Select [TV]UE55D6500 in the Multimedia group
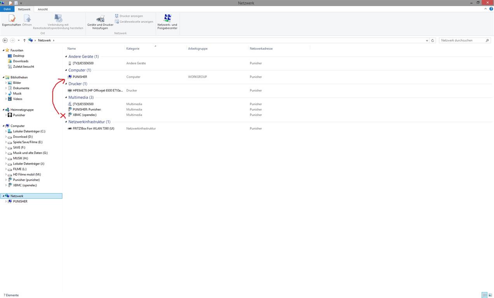 pyautogui.click(x=83, y=104)
